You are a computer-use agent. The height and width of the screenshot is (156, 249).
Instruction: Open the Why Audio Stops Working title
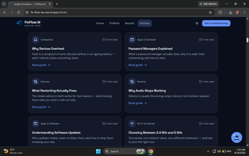[x=147, y=91]
